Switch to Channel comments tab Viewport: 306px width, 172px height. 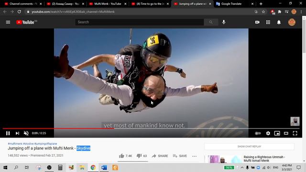pyautogui.click(x=23, y=4)
